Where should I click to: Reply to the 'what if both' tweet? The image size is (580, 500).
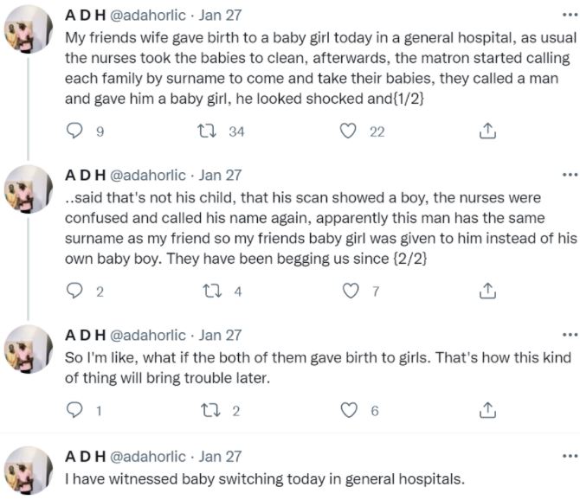(76, 411)
